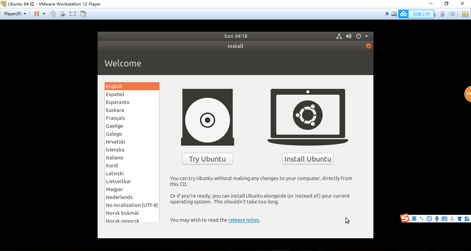The width and height of the screenshot is (471, 251).
Task: Click the hard disk device icon
Action: pos(394,14)
